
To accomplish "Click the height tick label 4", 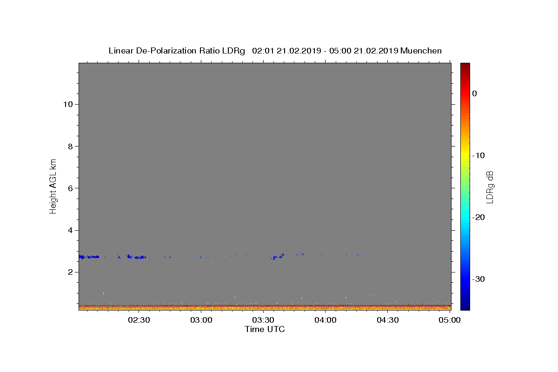I will (70, 230).
